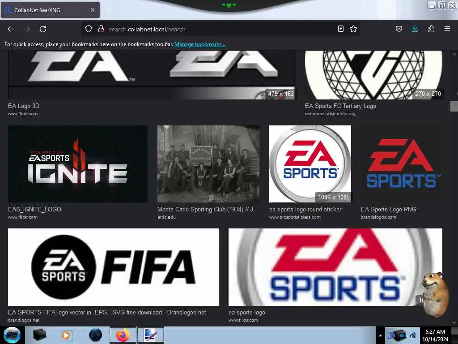Click the 'EA Sports FC Tertiary Logo' title

(x=340, y=106)
